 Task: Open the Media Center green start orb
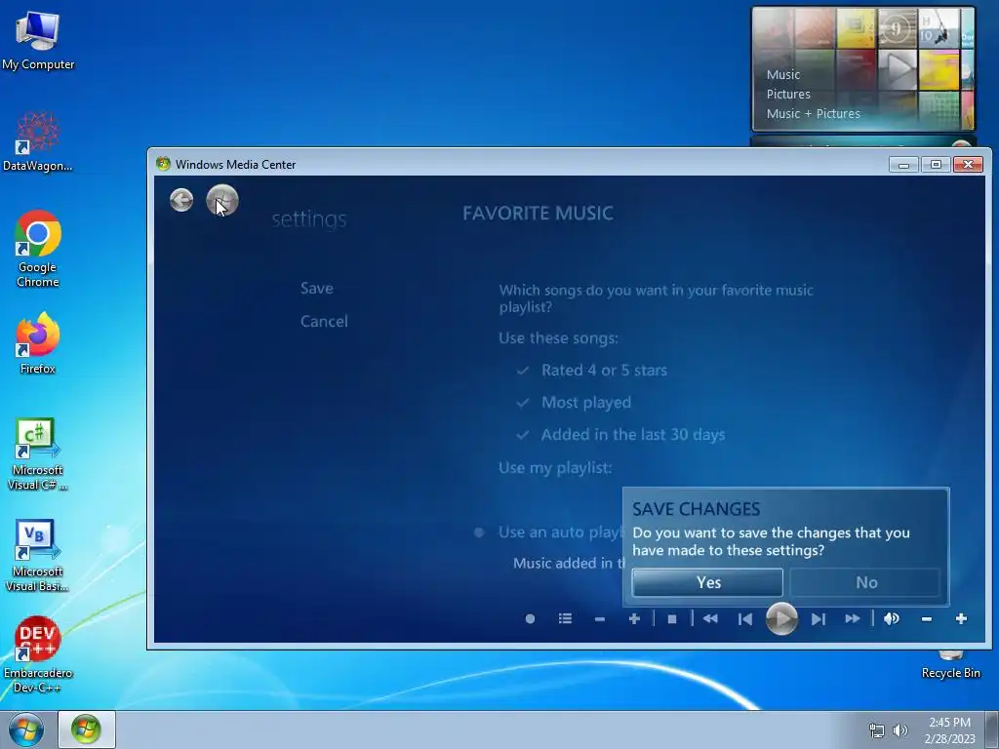(x=222, y=200)
